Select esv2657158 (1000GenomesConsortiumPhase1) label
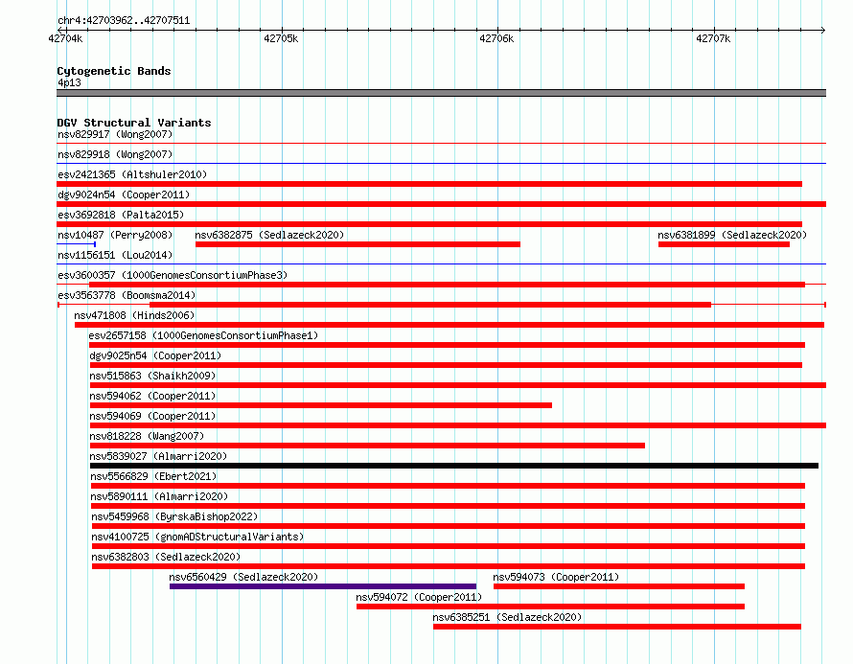This screenshot has height=664, width=853. point(203,335)
